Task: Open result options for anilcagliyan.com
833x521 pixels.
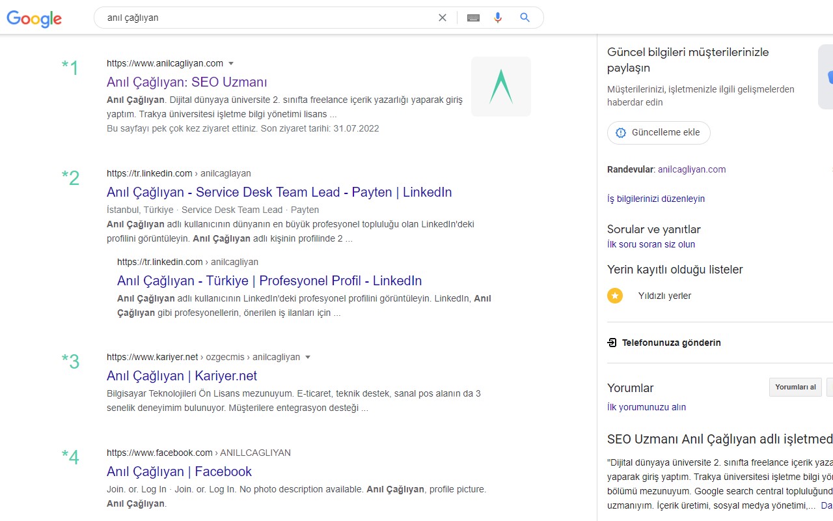Action: (231, 63)
